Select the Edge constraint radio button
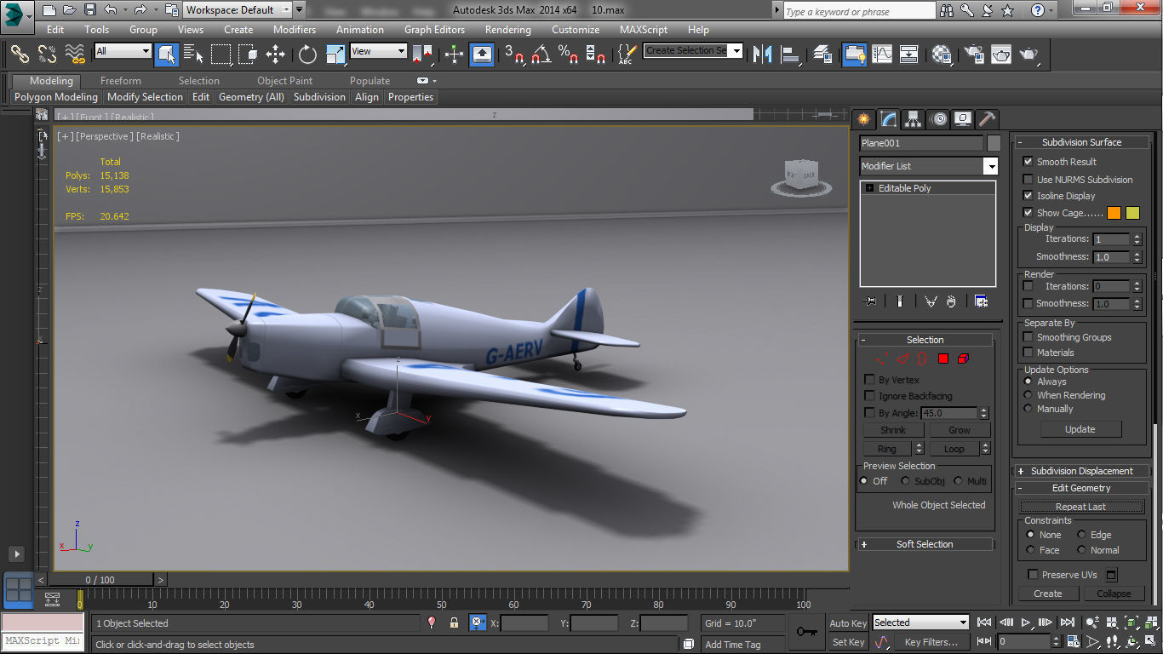The height and width of the screenshot is (654, 1163). 1081,535
